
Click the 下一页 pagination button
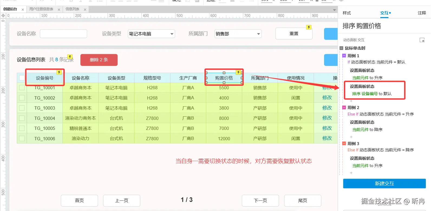coord(260,200)
